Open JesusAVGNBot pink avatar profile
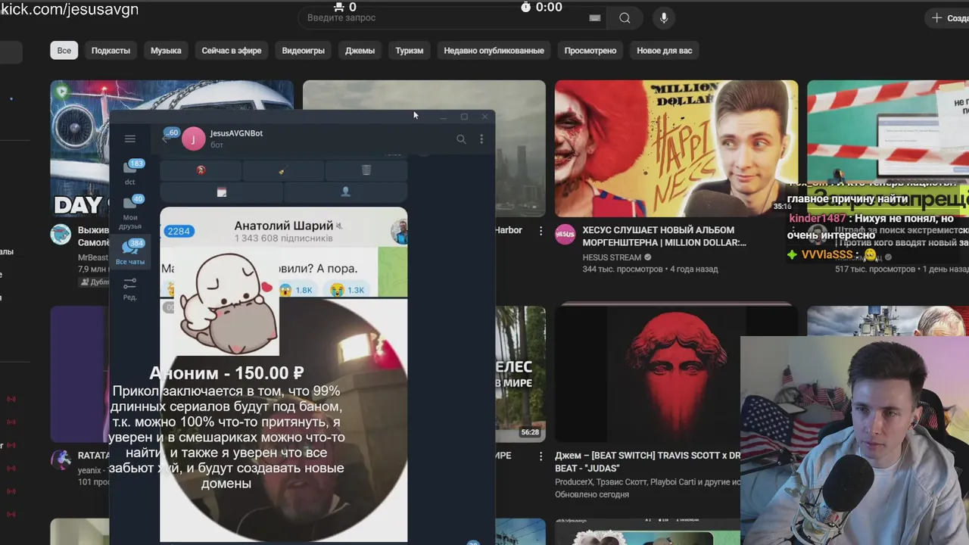This screenshot has height=545, width=969. tap(194, 139)
